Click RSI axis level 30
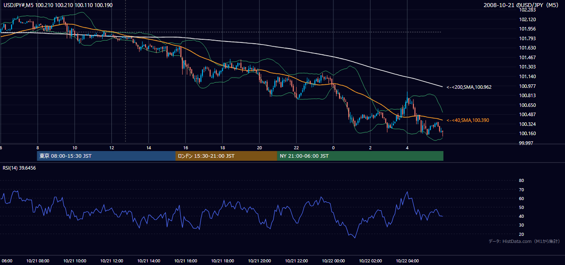Image resolution: width=565 pixels, height=265 pixels. (x=521, y=225)
